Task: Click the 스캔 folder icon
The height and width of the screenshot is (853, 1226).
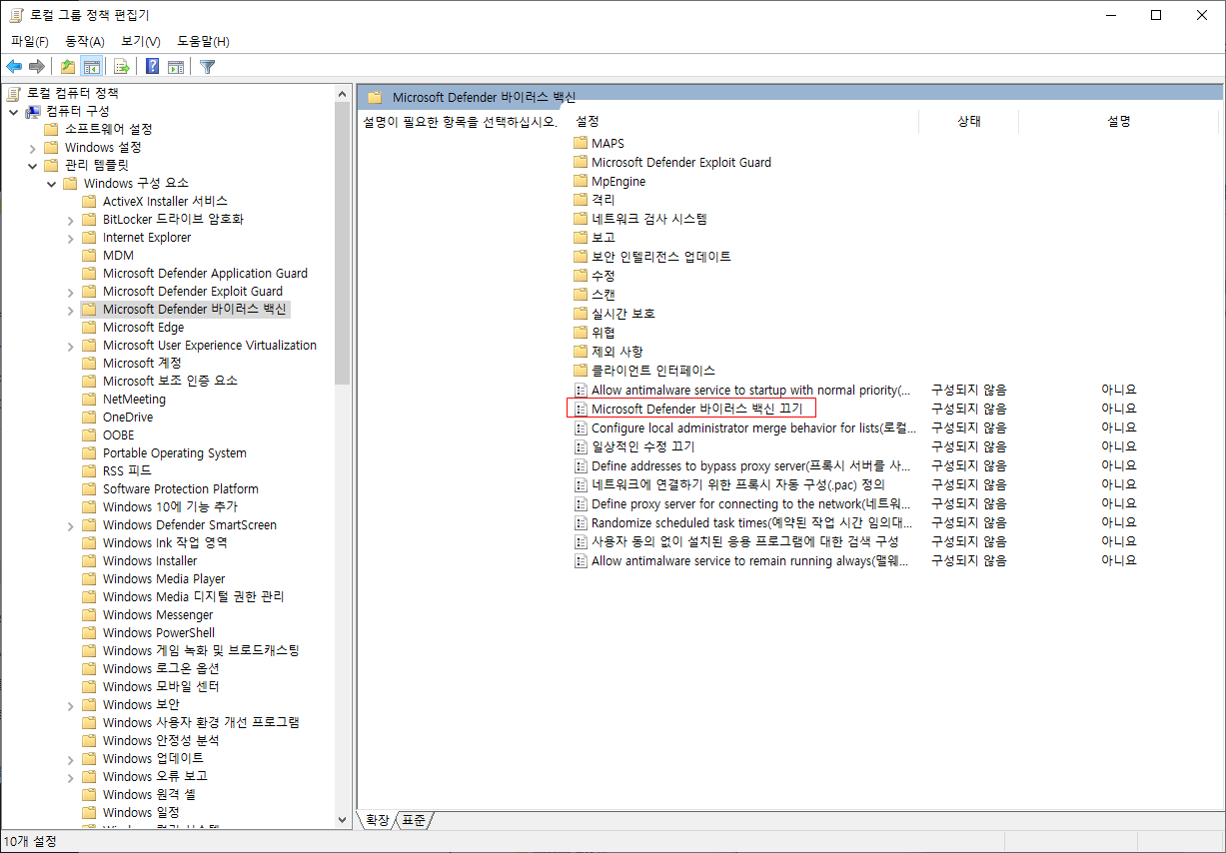Action: tap(581, 295)
